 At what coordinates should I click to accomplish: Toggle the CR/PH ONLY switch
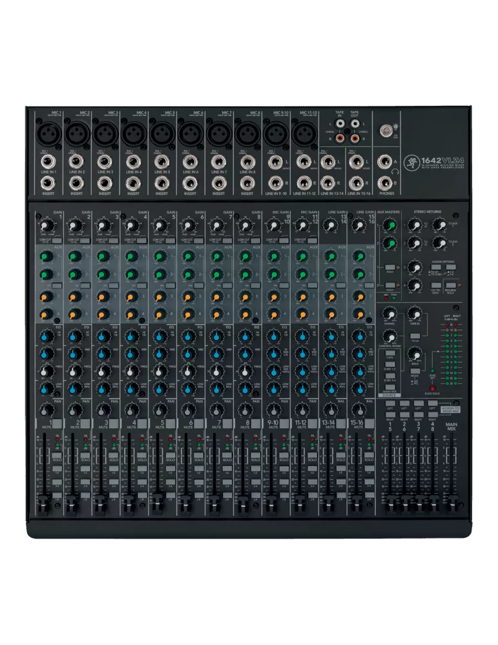coord(435,285)
